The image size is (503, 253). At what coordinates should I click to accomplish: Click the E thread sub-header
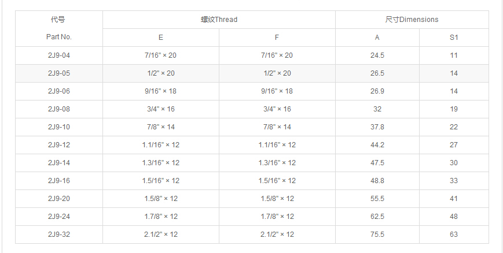point(160,38)
